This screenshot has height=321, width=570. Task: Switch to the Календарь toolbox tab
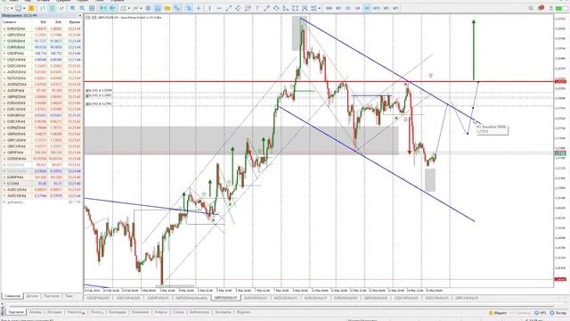coord(118,312)
